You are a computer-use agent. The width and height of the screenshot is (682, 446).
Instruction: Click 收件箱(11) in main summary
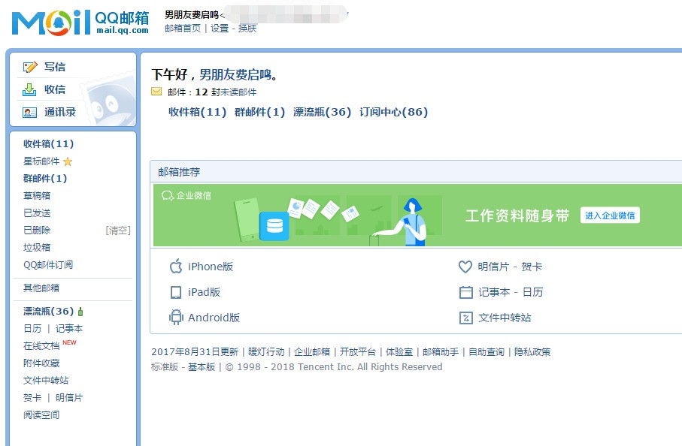pyautogui.click(x=198, y=112)
